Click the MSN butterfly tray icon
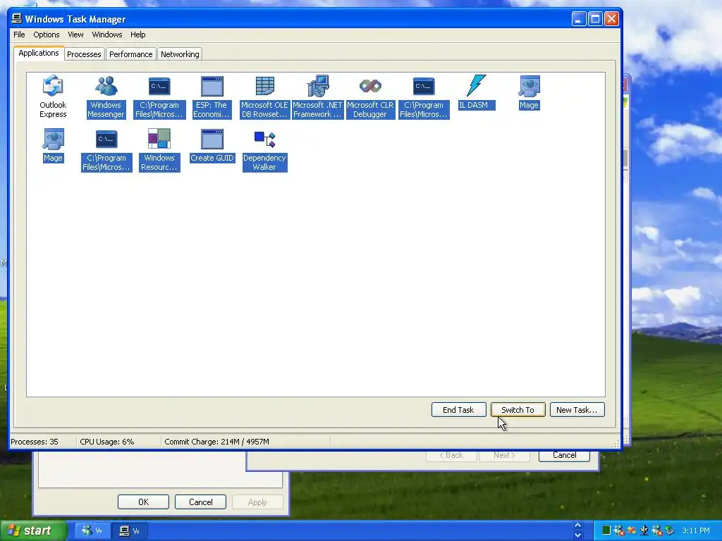 (x=631, y=530)
